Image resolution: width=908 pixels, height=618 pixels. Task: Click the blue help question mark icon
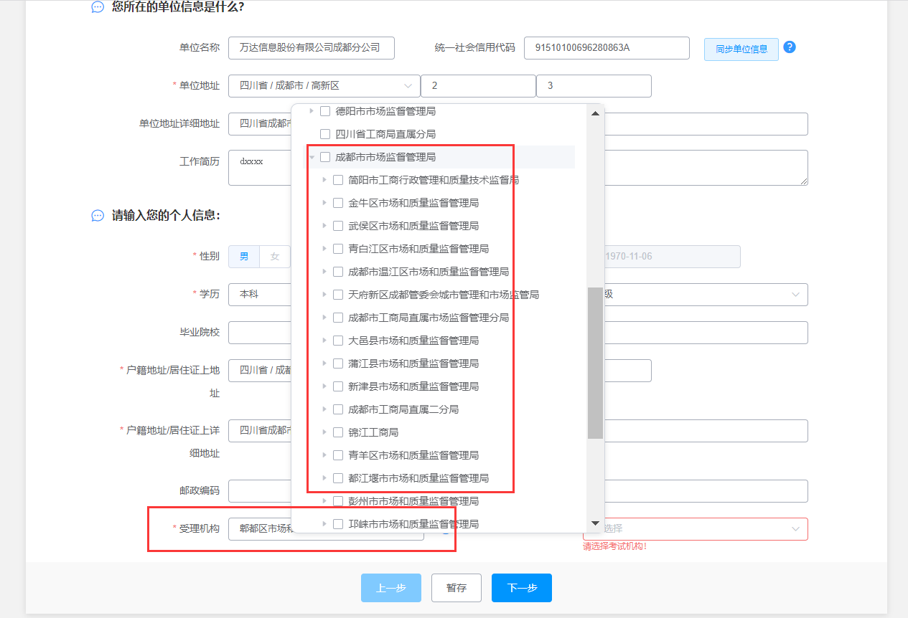click(x=790, y=47)
